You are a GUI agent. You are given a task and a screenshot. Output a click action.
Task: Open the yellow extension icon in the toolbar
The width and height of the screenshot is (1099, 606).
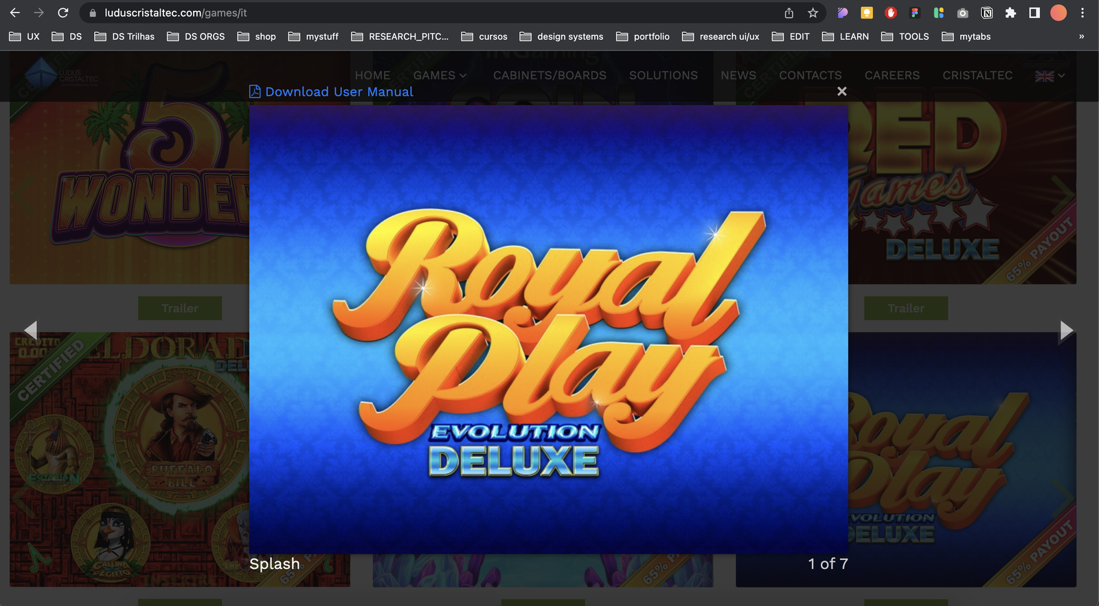tap(867, 13)
